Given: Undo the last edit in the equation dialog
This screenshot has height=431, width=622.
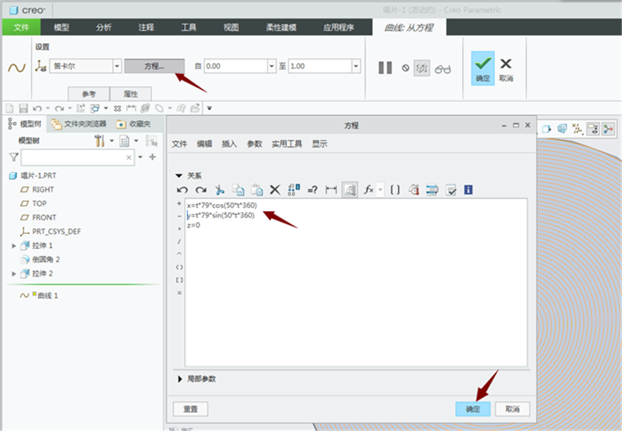Looking at the screenshot, I should pos(182,190).
